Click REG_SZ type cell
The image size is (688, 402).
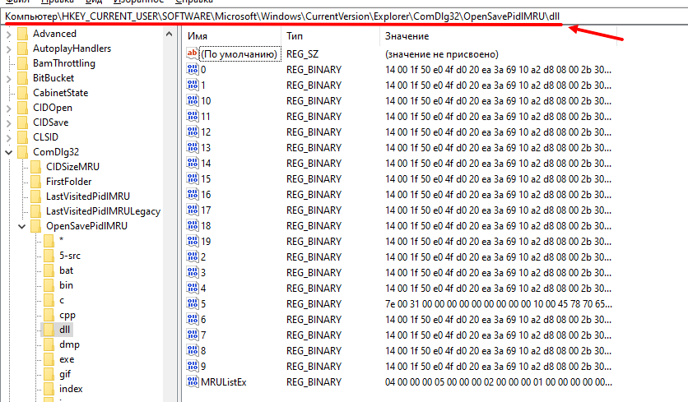302,54
